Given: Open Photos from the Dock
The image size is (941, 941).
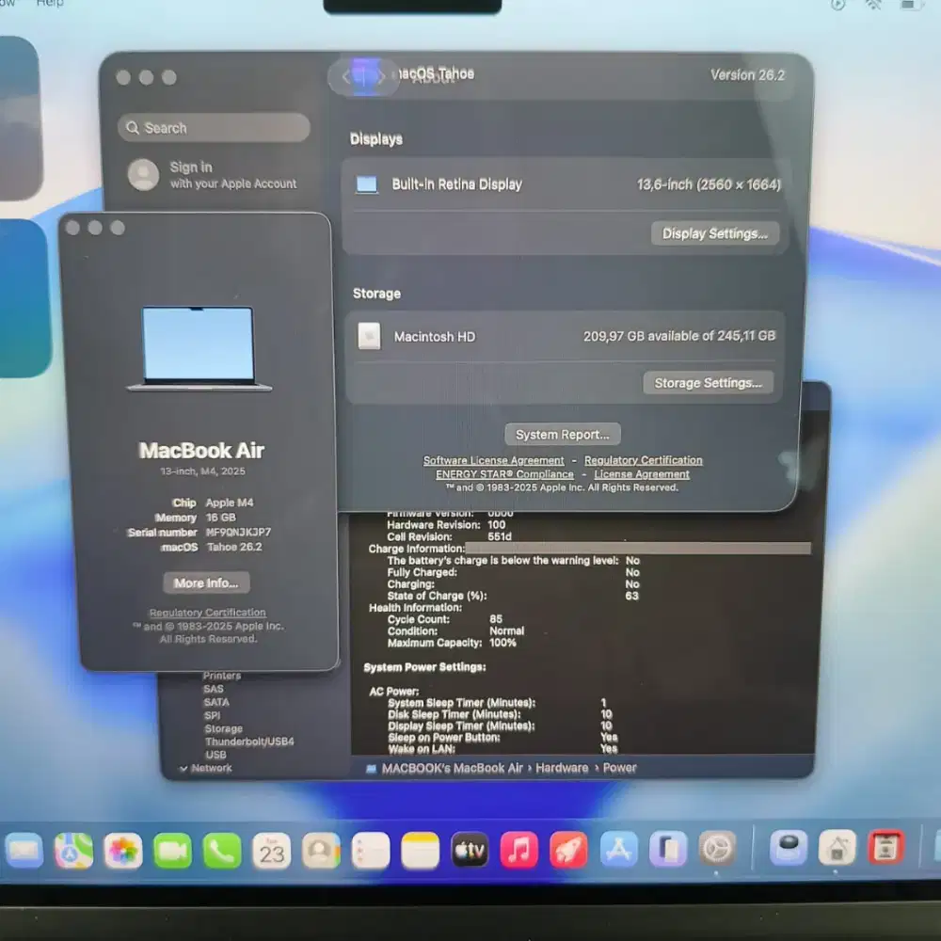Looking at the screenshot, I should pyautogui.click(x=125, y=849).
